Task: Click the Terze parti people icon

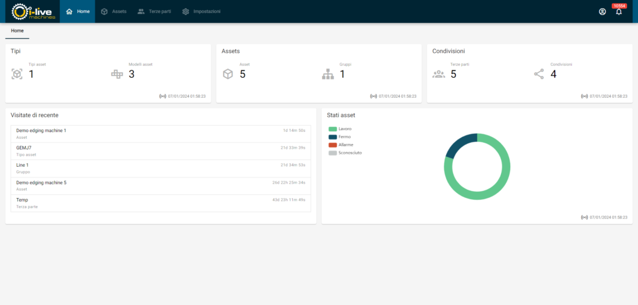Action: pos(439,74)
